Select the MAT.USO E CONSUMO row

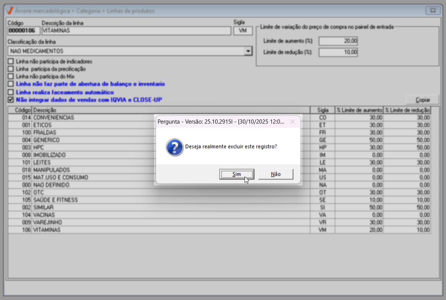(219, 178)
